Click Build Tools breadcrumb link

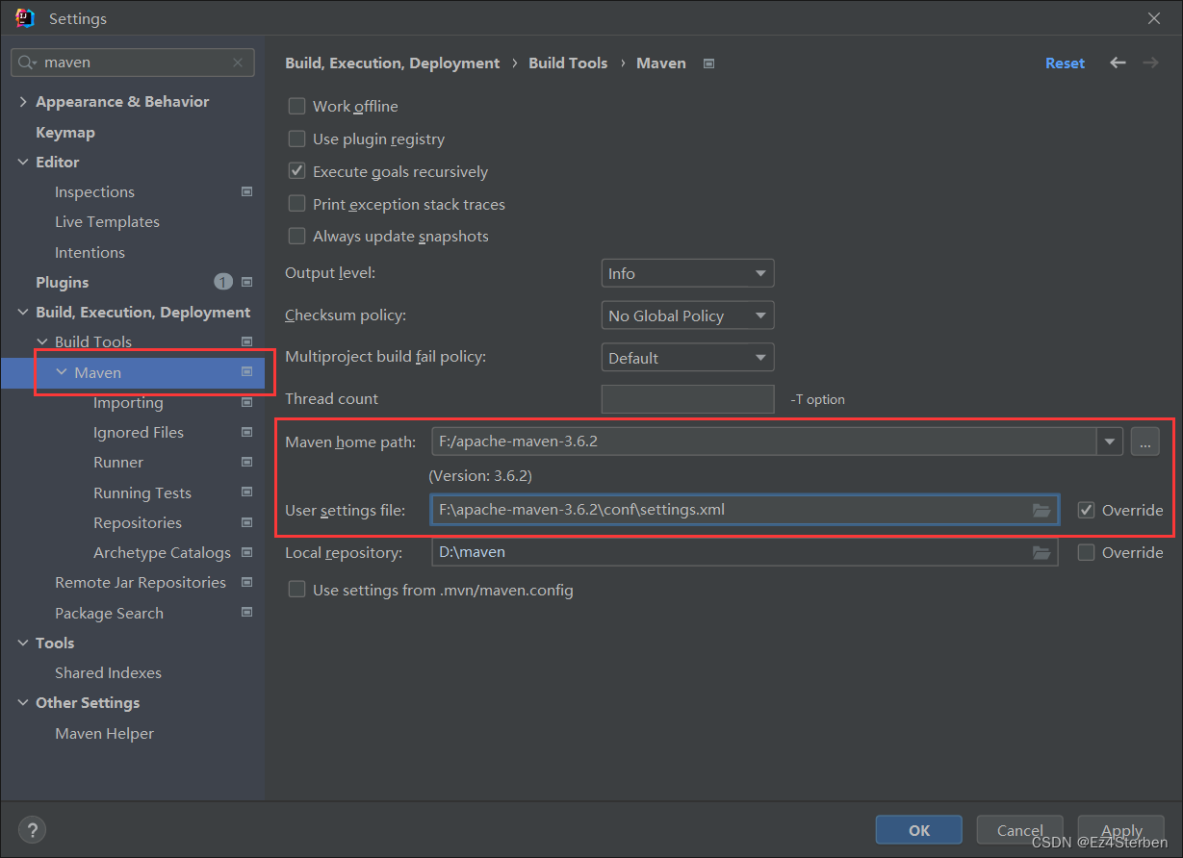click(568, 63)
